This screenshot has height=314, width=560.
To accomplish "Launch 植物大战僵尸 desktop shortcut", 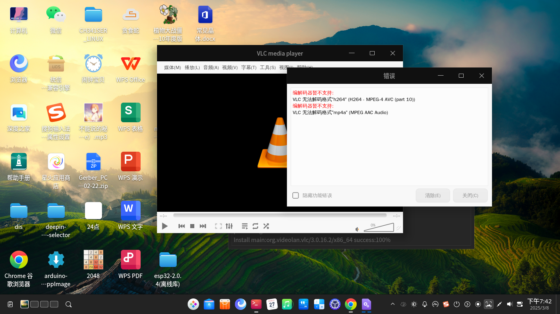I will (x=168, y=24).
